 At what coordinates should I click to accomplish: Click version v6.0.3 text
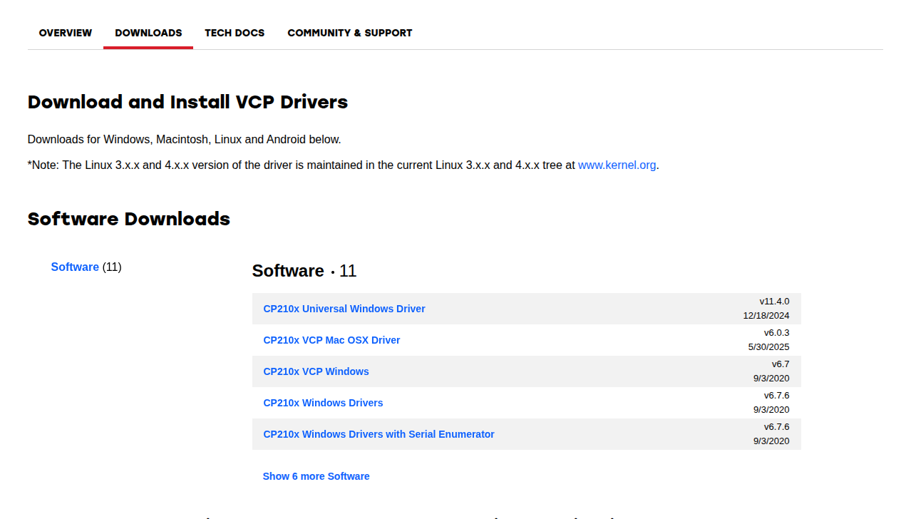[x=776, y=333]
